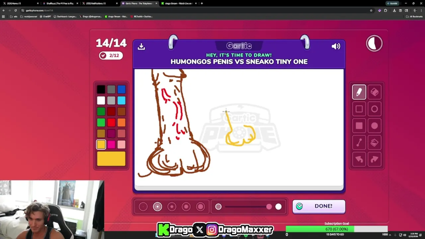Select the largest brush size
Screen dimensions: 425x239
tap(200, 207)
